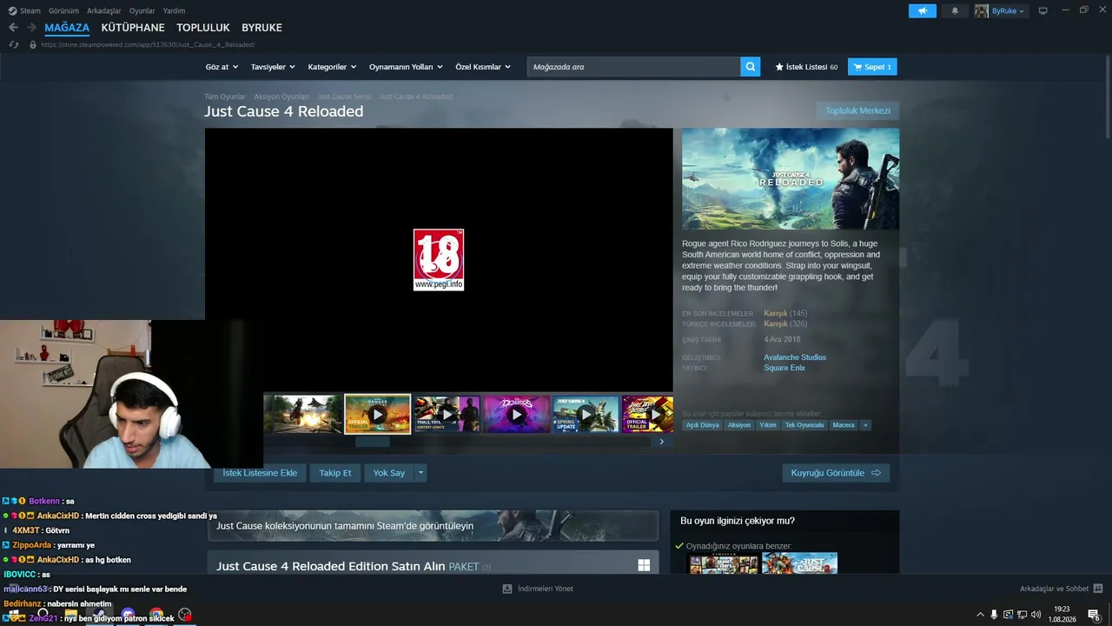Open the Yardım menu
The width and height of the screenshot is (1112, 626).
tap(174, 10)
